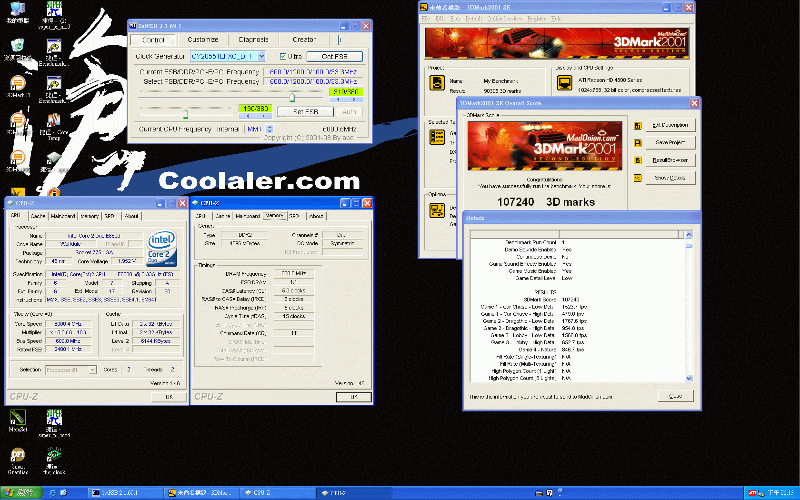Viewport: 800px width, 500px height.
Task: Open the Online Services menu in 3DMark2001
Action: (504, 19)
